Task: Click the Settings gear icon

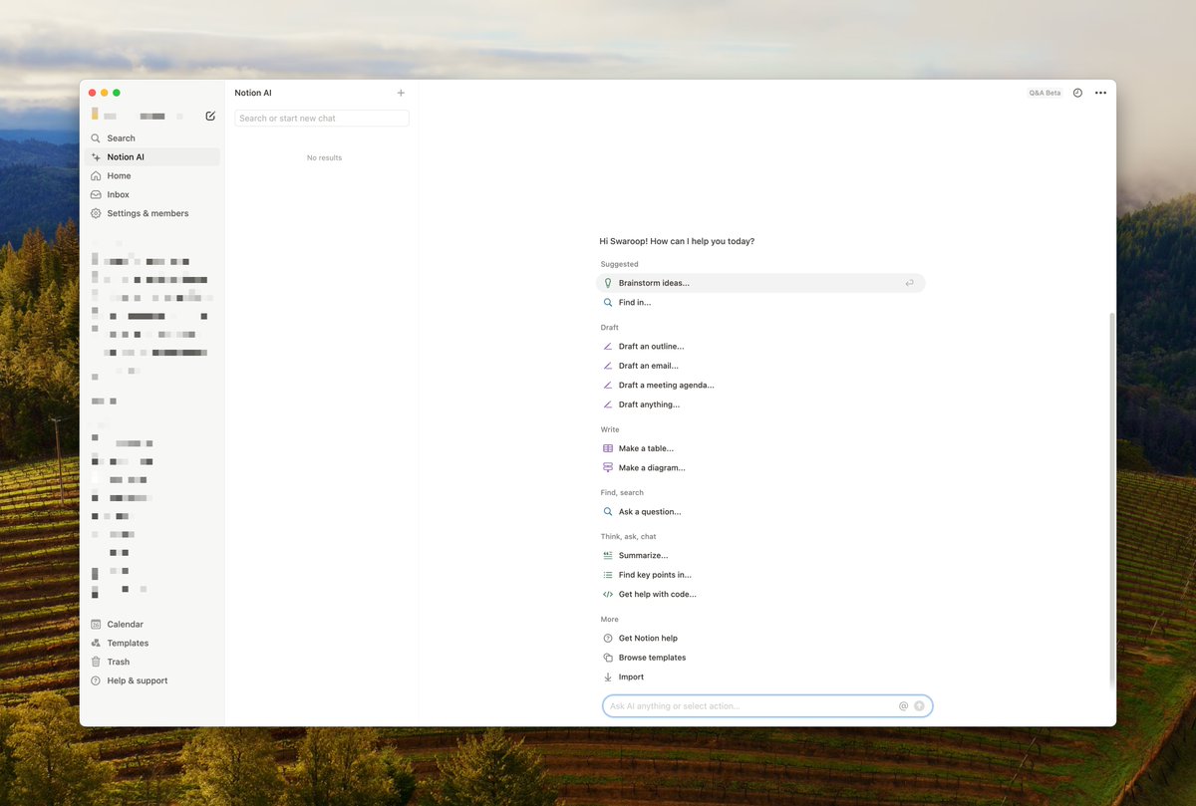Action: click(x=96, y=213)
